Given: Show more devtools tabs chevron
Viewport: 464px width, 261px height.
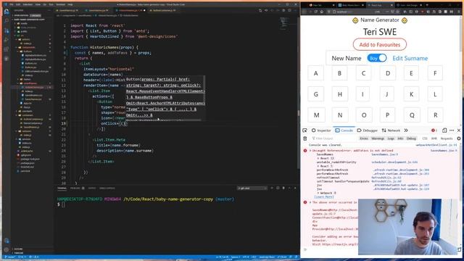Looking at the screenshot, I should point(406,130).
